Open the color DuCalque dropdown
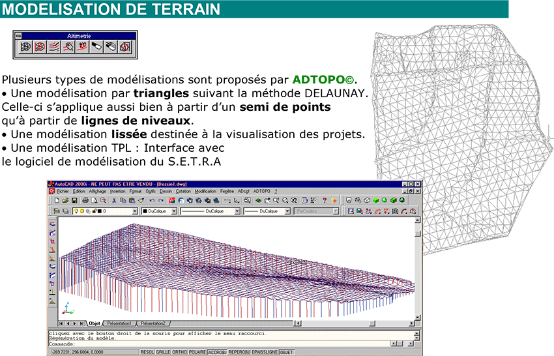The height and width of the screenshot is (356, 554). pyautogui.click(x=174, y=211)
